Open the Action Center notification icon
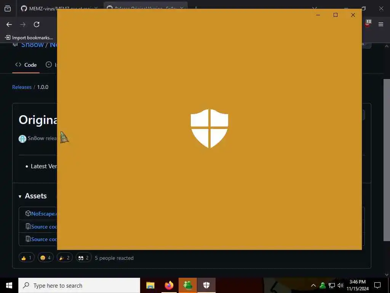The image size is (390, 293). (377, 285)
